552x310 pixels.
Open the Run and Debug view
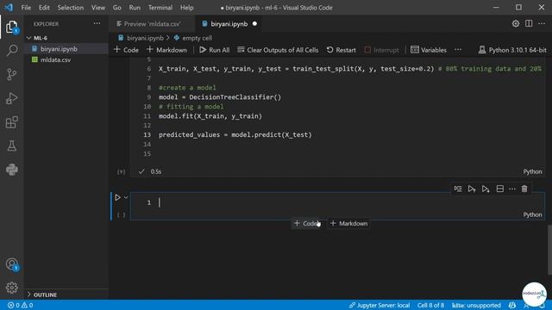click(11, 98)
